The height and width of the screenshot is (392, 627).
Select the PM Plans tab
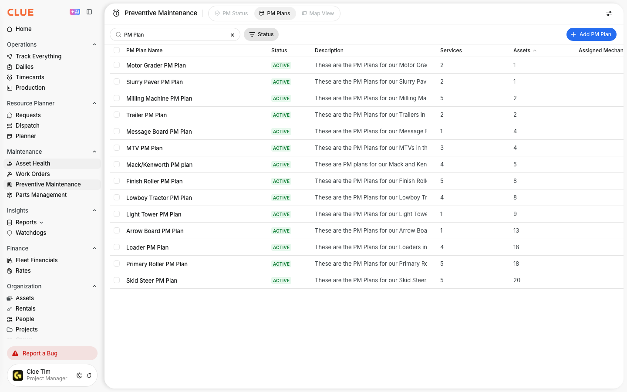(275, 14)
